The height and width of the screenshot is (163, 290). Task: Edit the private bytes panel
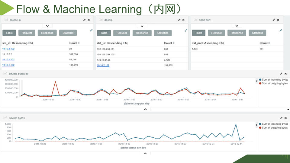coord(281,118)
